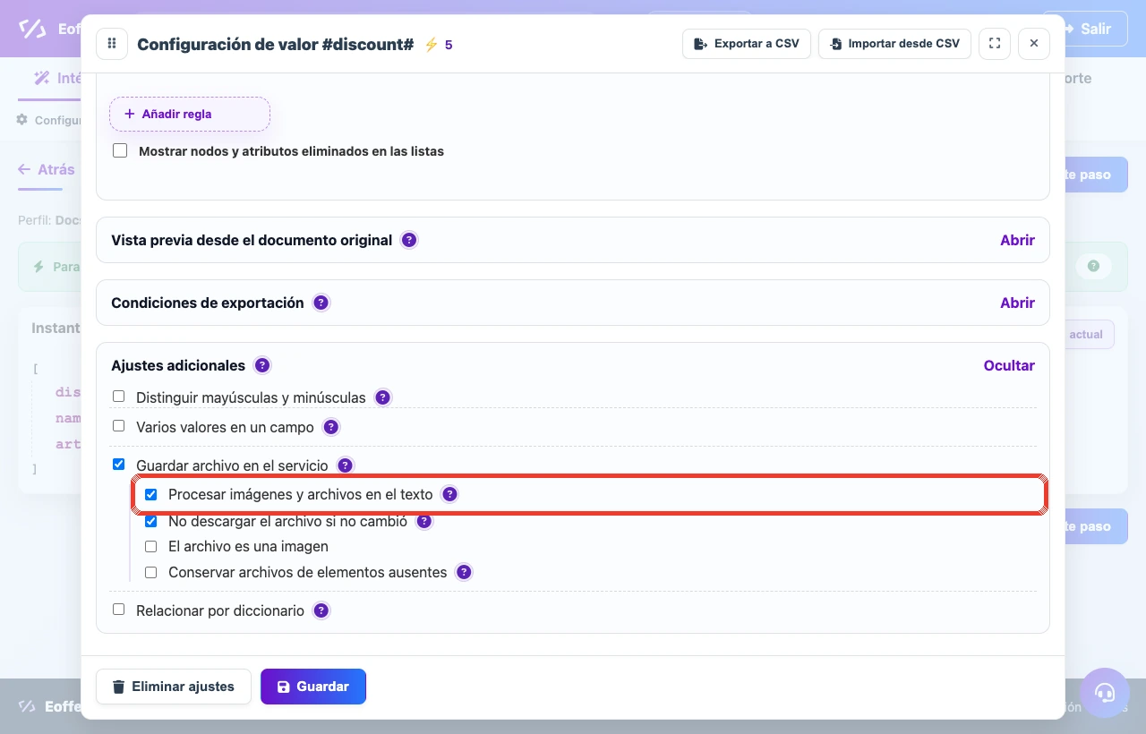Toggle fullscreen mode for the dialog

coord(995,44)
